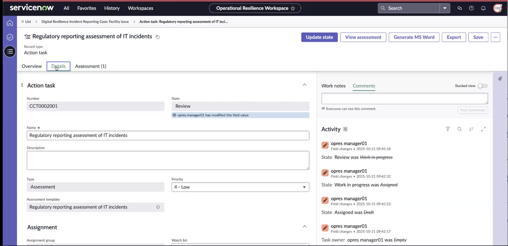Viewport: 508px width, 246px height.
Task: Click pencil icon of 09:45:18 activity entry
Action: point(325,145)
